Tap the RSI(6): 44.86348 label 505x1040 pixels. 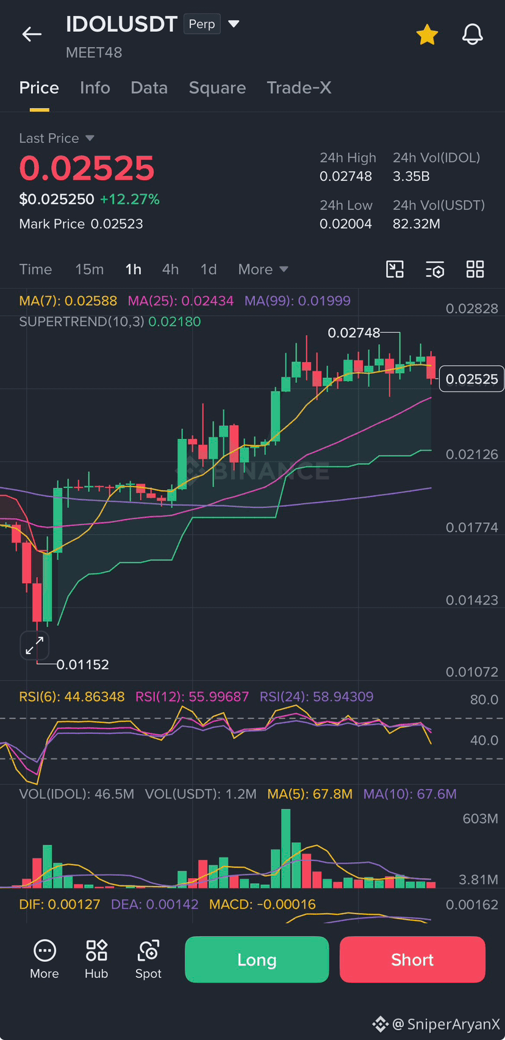click(72, 697)
